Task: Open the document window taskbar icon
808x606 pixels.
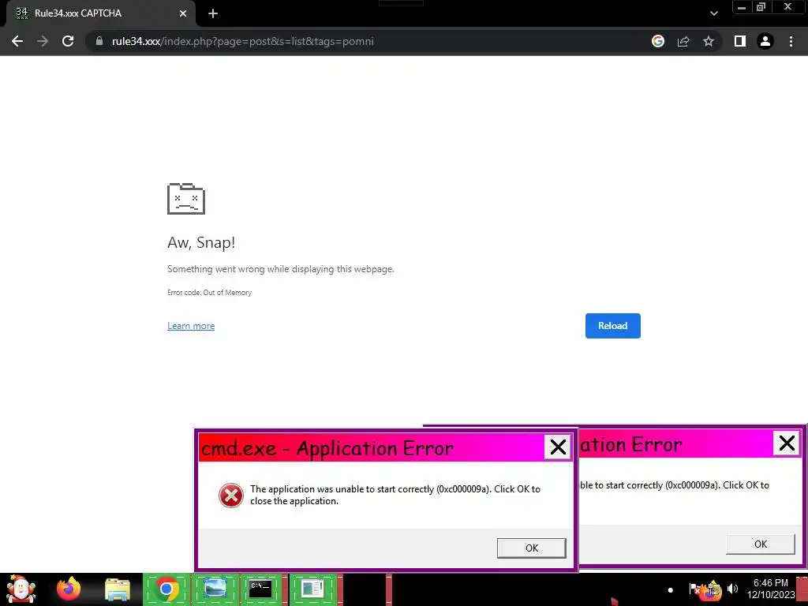Action: pyautogui.click(x=312, y=589)
